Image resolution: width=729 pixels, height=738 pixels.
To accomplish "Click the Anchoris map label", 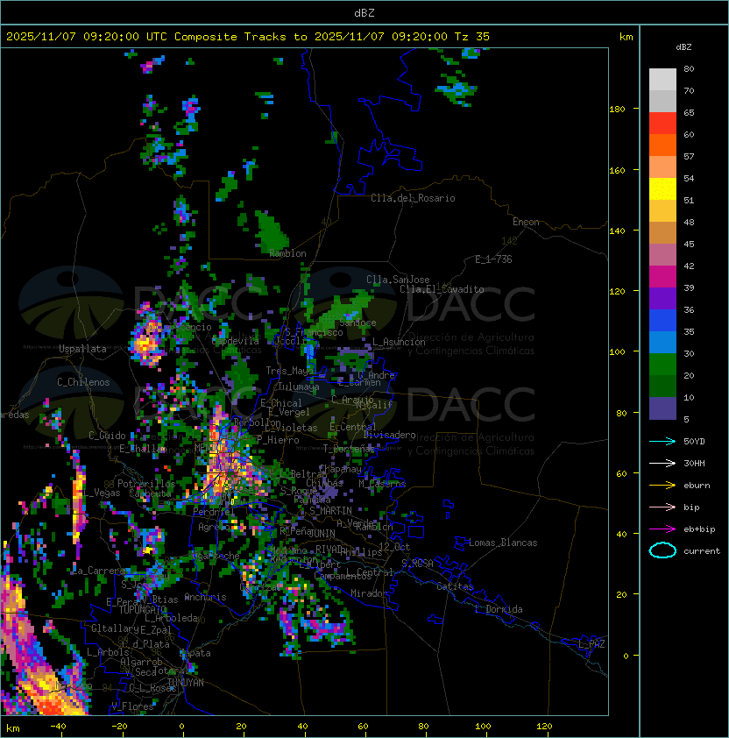I will click(x=205, y=597).
